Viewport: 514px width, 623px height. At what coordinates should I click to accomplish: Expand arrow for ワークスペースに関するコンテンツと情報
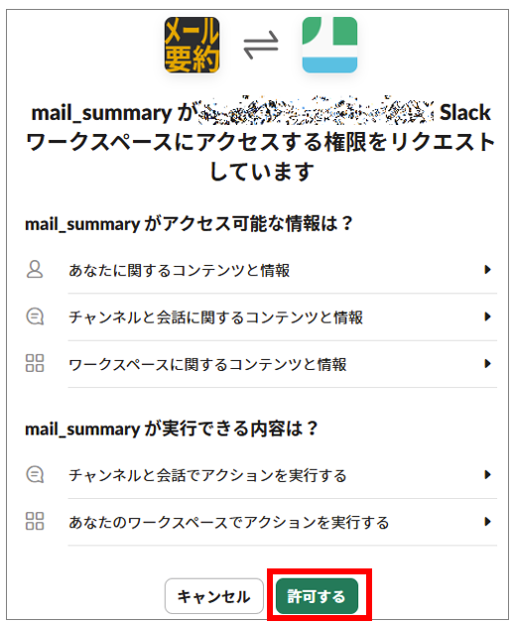pyautogui.click(x=487, y=363)
